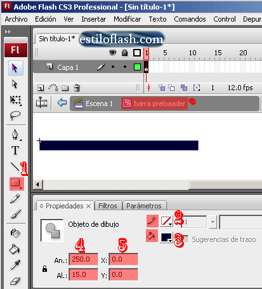Click the Fl logo in tools panel
Image resolution: width=262 pixels, height=289 pixels.
pyautogui.click(x=16, y=50)
